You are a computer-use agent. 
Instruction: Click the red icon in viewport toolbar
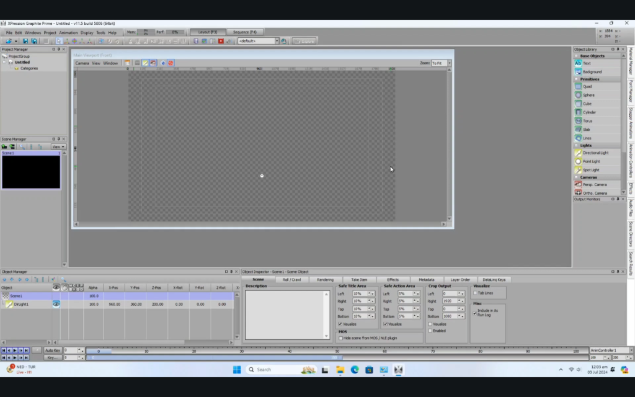[171, 63]
